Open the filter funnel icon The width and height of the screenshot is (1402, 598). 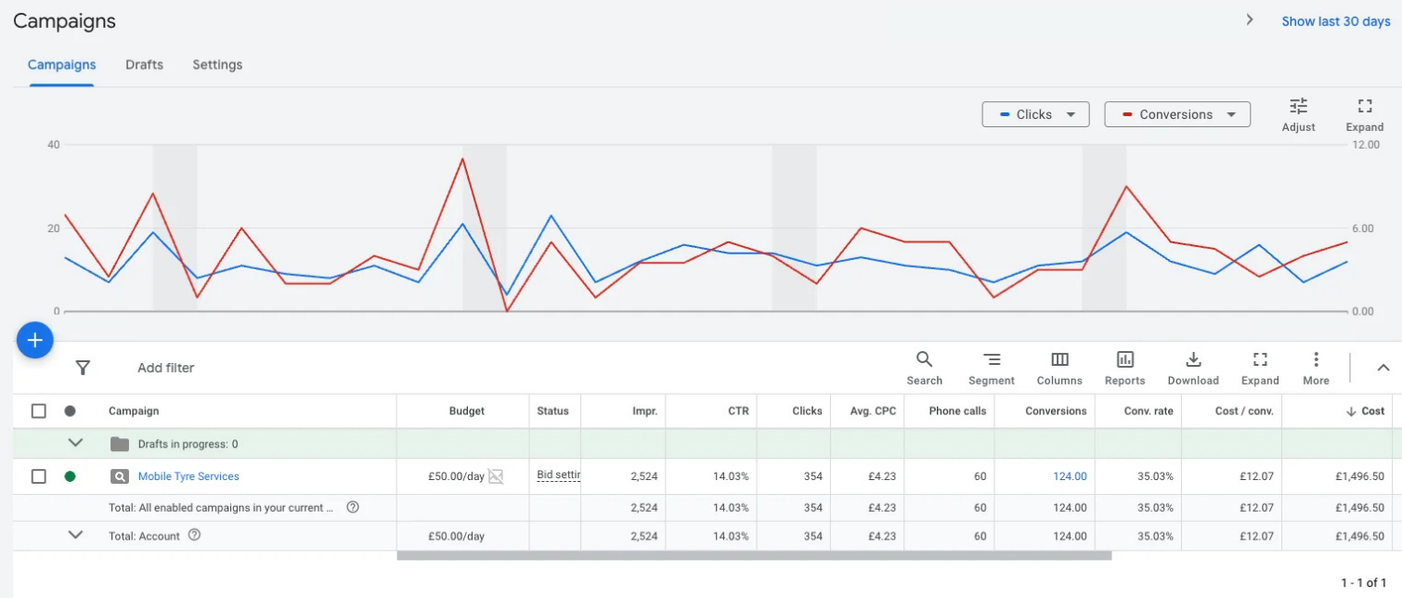[x=83, y=368]
